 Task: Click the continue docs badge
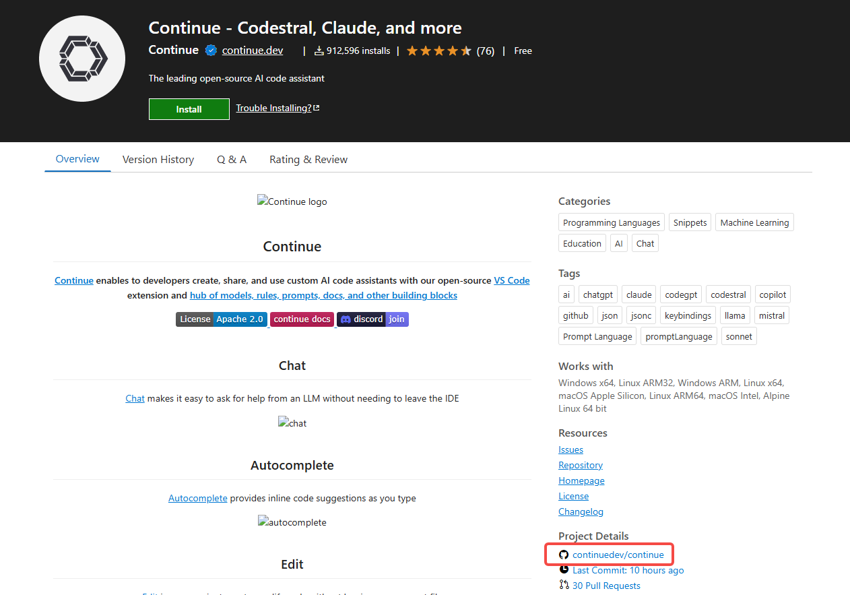302,319
